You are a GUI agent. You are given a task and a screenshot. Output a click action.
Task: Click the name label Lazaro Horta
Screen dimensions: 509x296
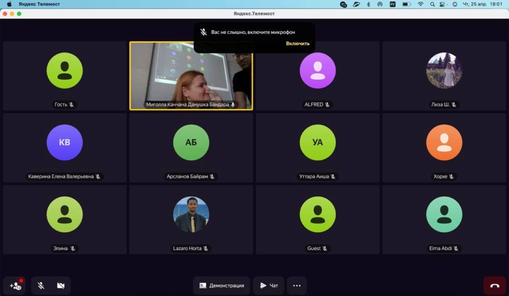187,248
